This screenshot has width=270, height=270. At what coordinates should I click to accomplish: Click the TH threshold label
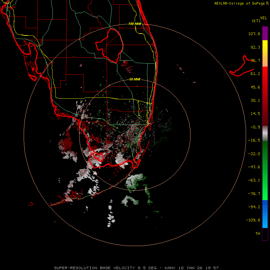pos(258,234)
